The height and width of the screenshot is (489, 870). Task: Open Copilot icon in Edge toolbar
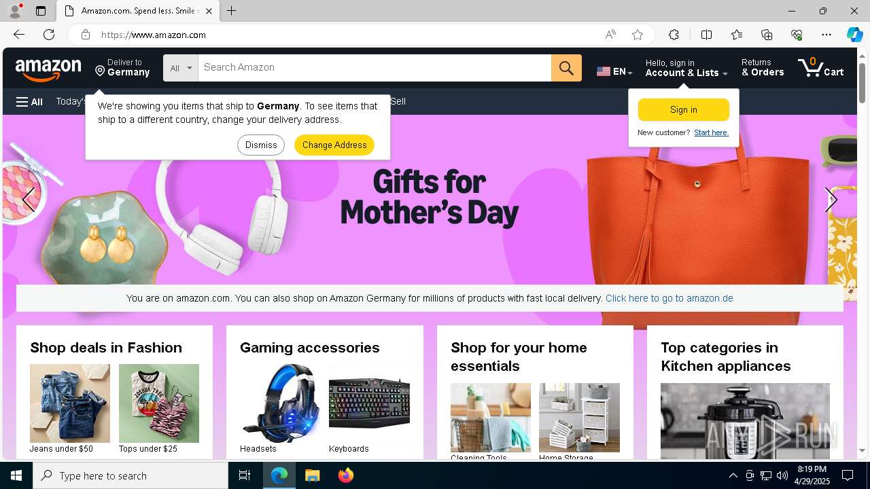[x=854, y=35]
